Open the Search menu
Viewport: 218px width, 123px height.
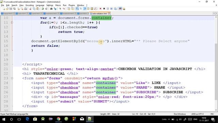[x=14, y=5]
